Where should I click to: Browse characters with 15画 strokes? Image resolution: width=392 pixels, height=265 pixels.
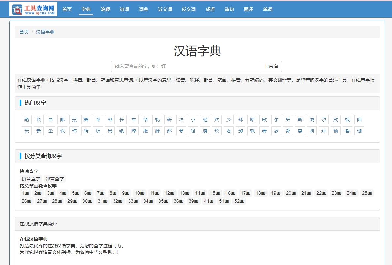point(215,193)
